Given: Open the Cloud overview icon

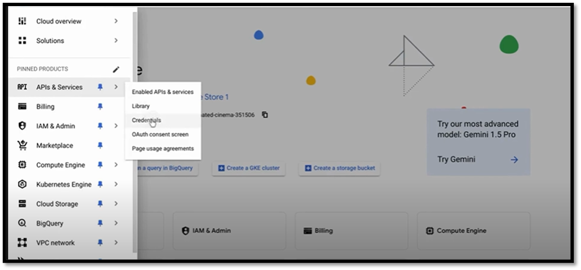Looking at the screenshot, I should 22,21.
